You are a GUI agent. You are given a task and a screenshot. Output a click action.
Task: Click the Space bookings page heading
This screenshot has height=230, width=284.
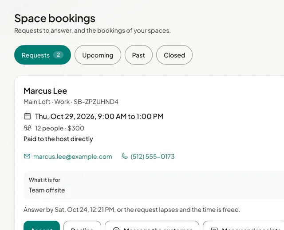[x=55, y=19]
